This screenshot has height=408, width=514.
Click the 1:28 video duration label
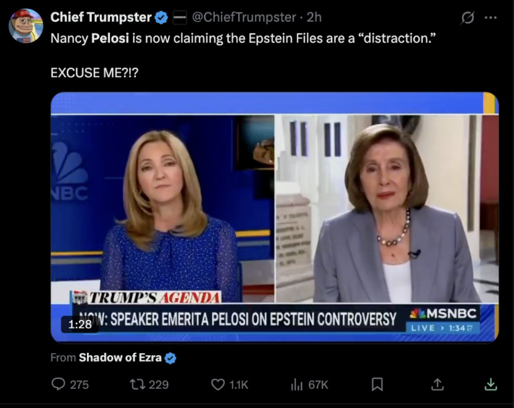79,324
